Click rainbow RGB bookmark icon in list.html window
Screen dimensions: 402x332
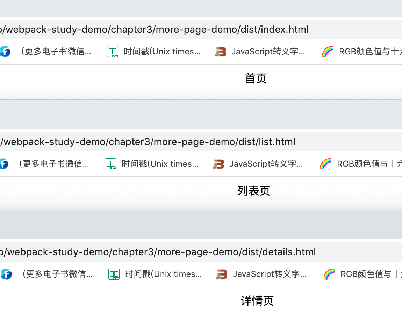326,164
